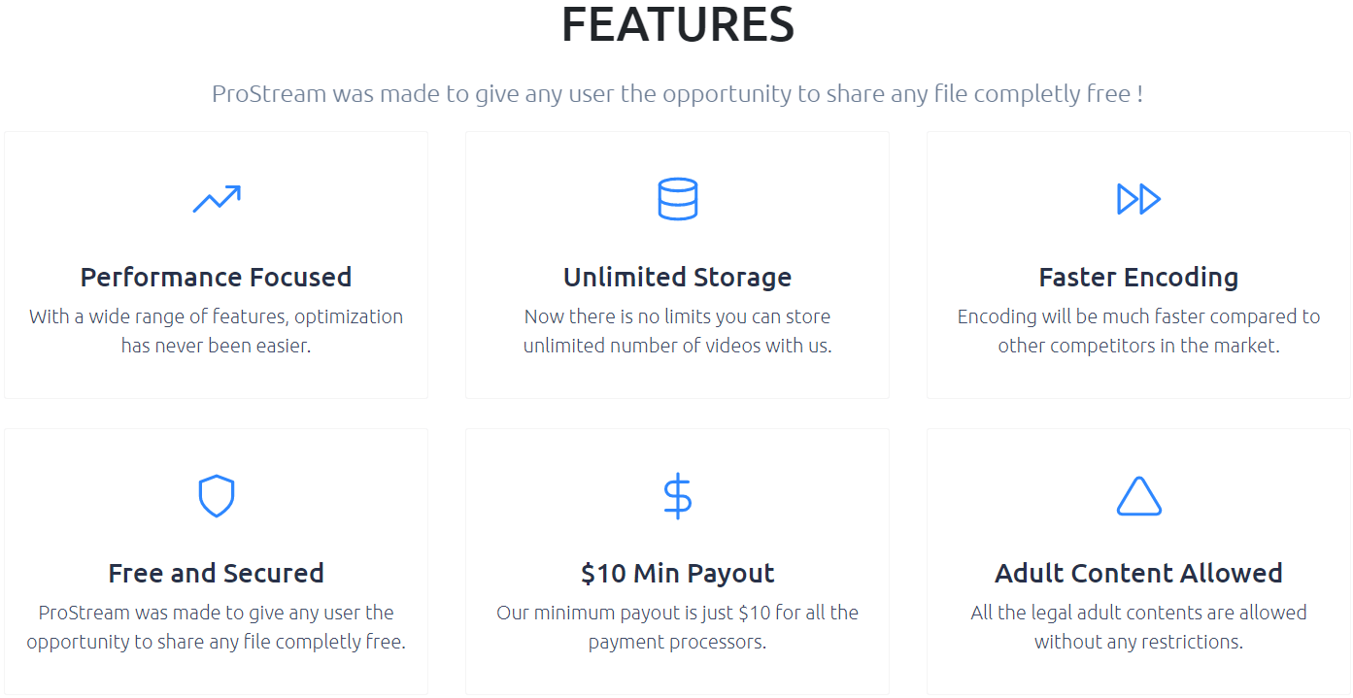
Task: Click the Free and Secured title
Action: (x=216, y=573)
